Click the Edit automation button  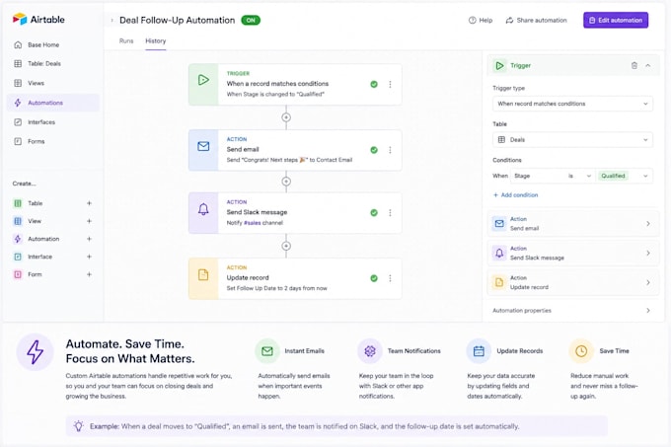coord(616,20)
